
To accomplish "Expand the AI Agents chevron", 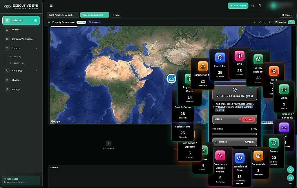I will (36, 80).
